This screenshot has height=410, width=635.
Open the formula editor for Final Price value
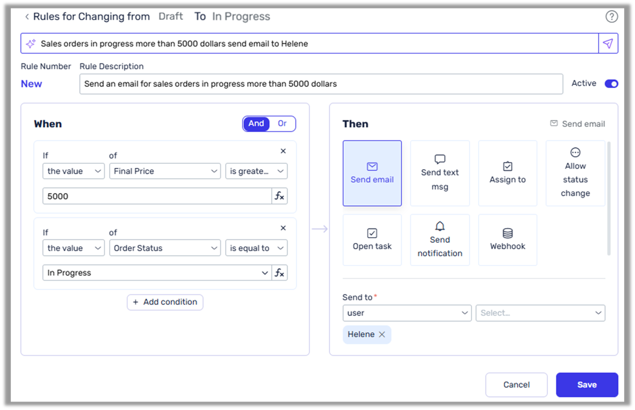tap(280, 196)
